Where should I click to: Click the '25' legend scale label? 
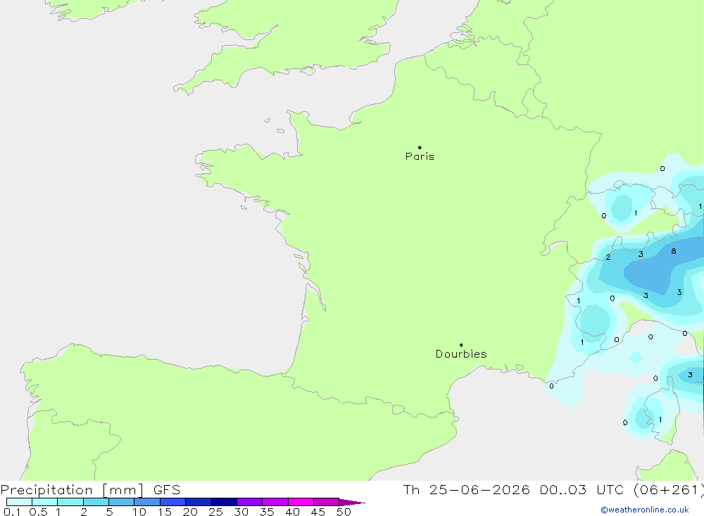[x=215, y=512]
